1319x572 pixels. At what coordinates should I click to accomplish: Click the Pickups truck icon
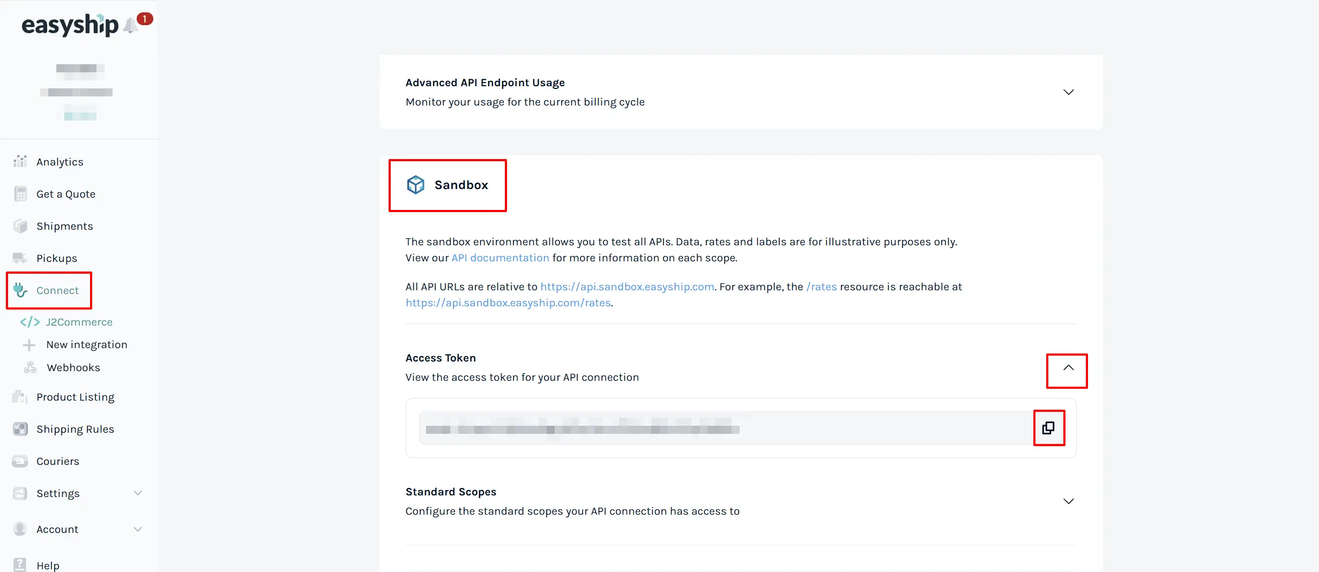[x=20, y=258]
